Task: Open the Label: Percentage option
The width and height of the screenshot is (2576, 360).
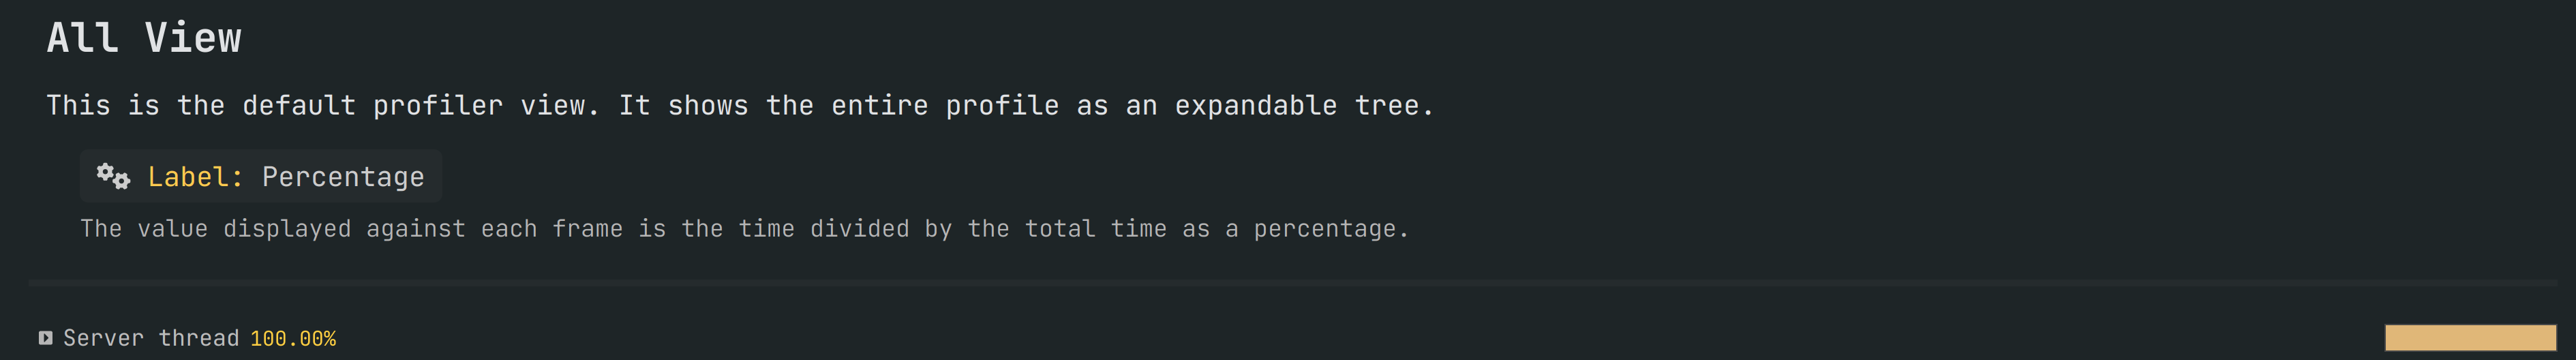Action: pos(261,176)
